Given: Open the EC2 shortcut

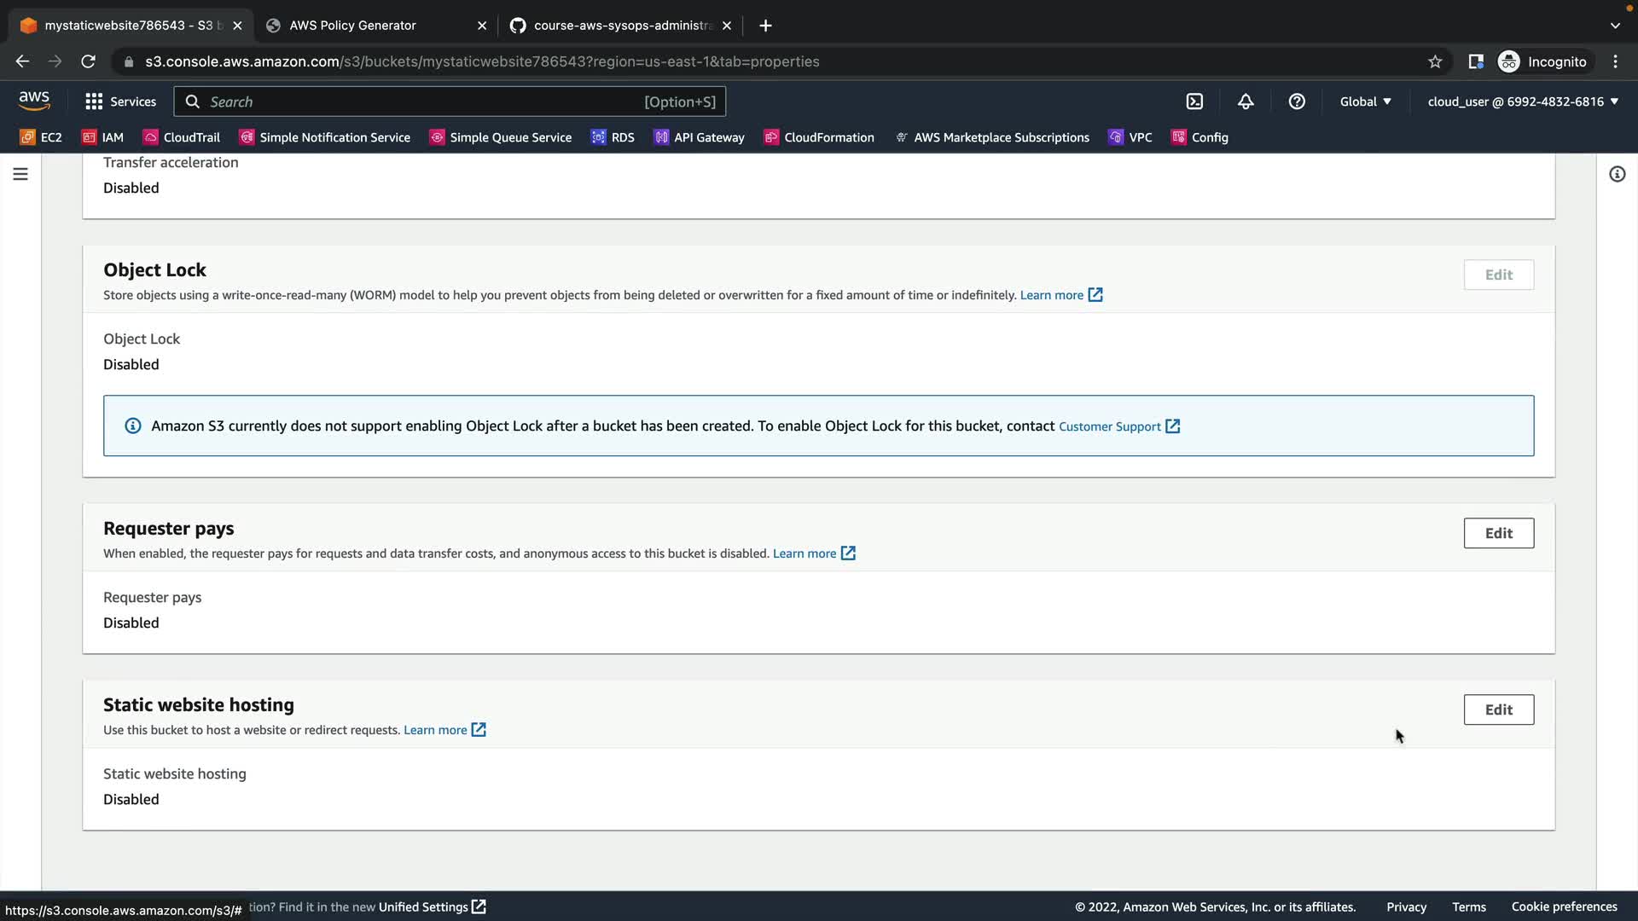Looking at the screenshot, I should [41, 137].
